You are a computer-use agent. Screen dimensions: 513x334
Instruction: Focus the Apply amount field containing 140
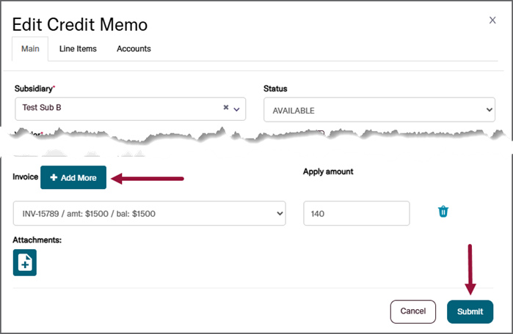[x=356, y=213]
